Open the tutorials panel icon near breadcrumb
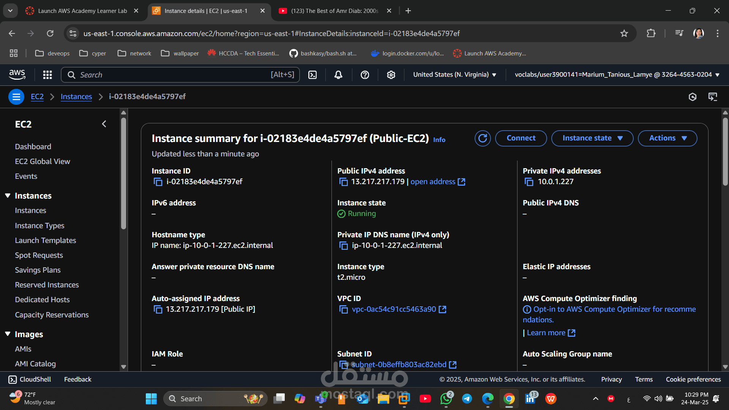Viewport: 729px width, 410px height. point(713,97)
